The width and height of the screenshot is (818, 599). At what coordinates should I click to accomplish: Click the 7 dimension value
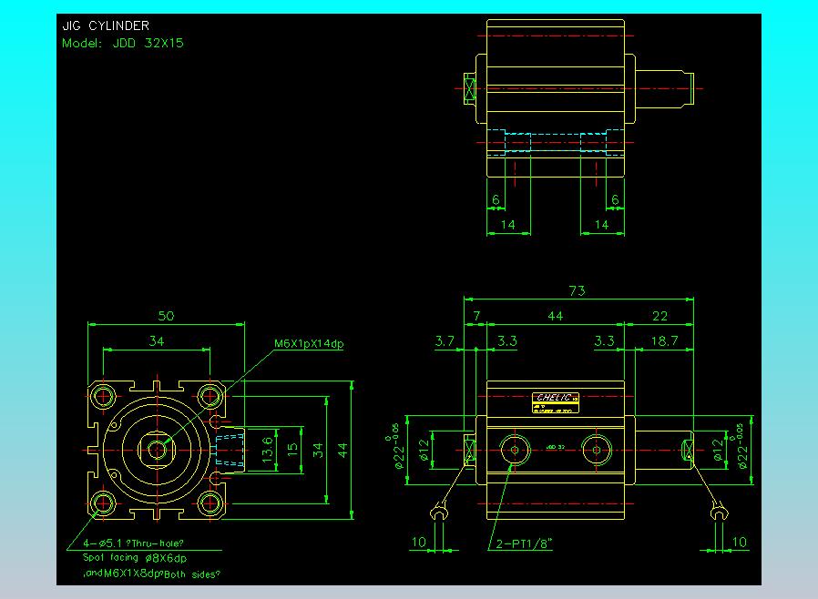click(475, 316)
